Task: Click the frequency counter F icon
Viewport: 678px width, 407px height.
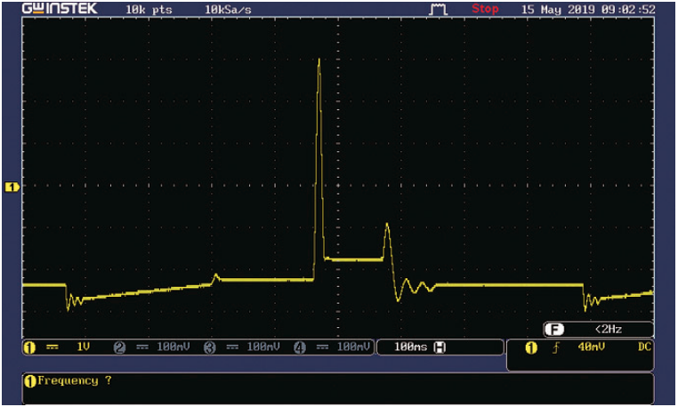Action: tap(554, 330)
